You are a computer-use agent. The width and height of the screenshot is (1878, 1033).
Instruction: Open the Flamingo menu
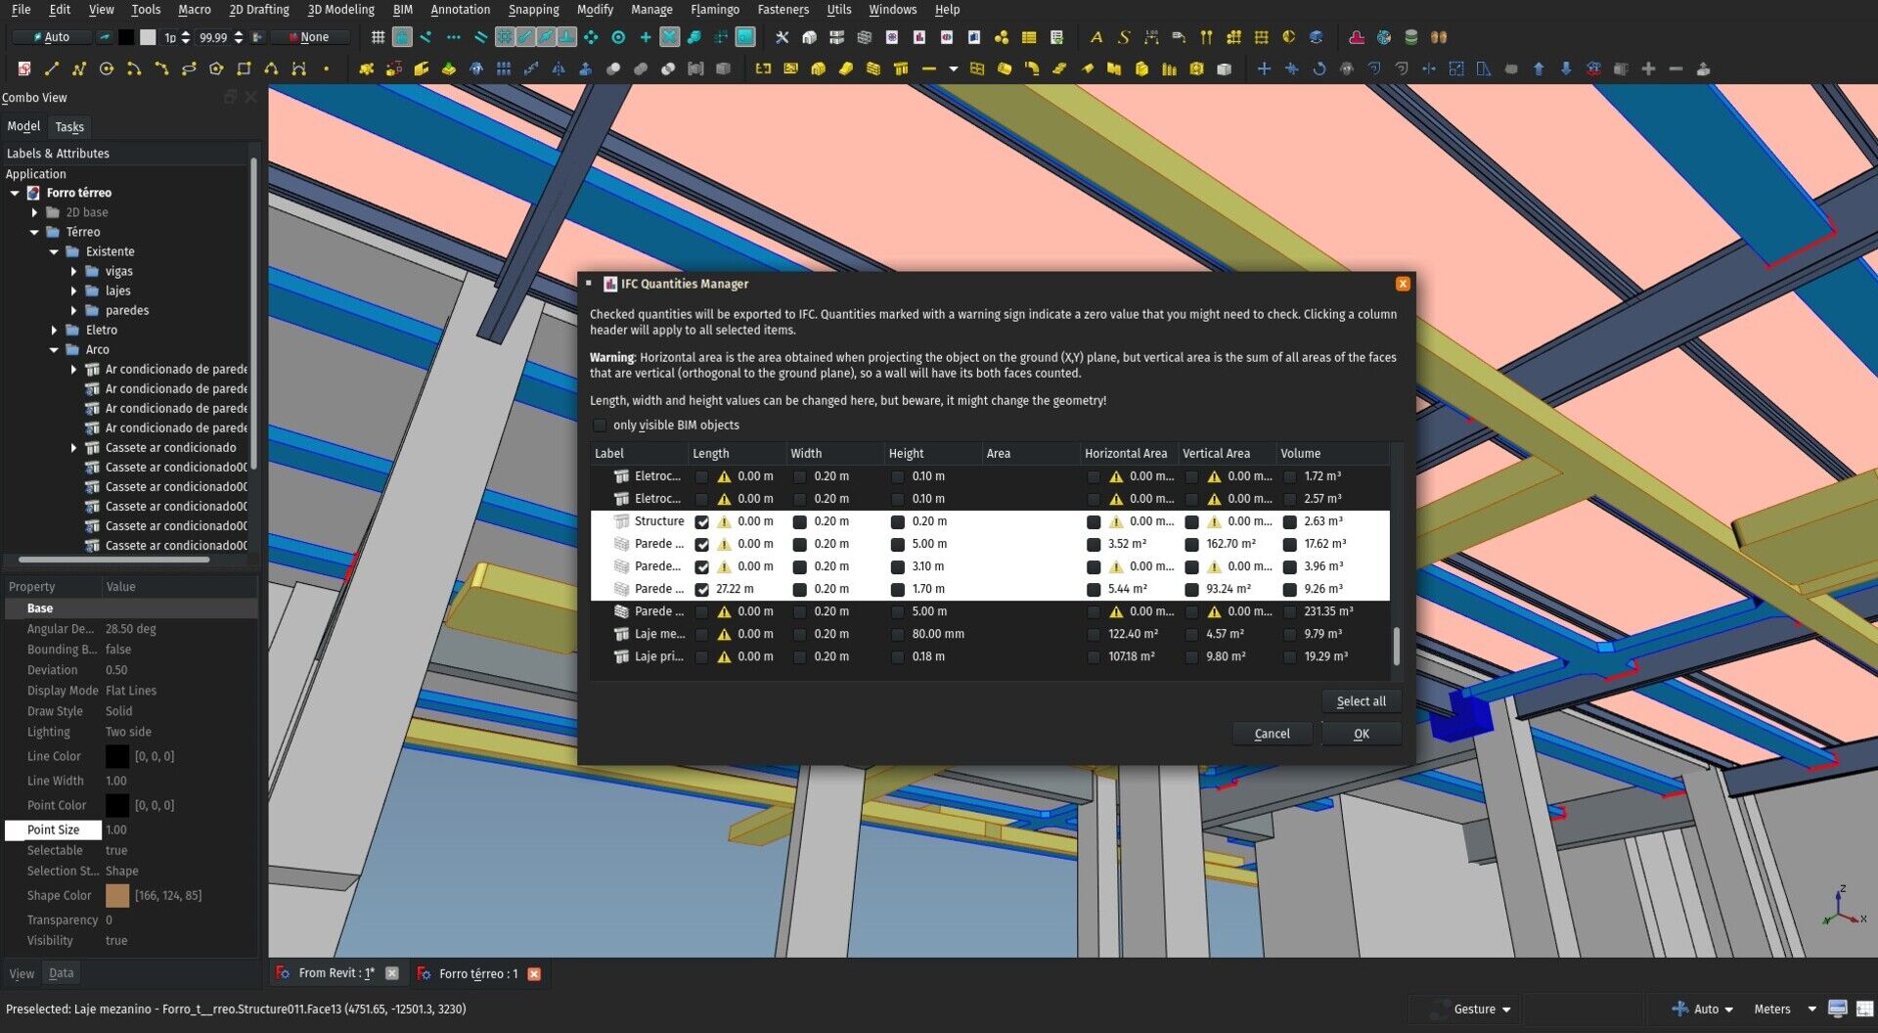tap(715, 9)
